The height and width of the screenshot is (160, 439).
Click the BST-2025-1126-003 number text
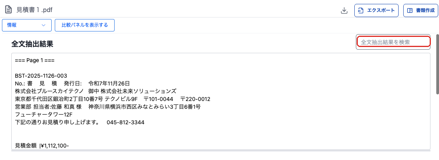point(41,76)
